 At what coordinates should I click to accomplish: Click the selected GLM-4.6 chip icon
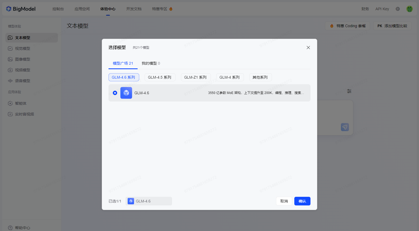(131, 201)
